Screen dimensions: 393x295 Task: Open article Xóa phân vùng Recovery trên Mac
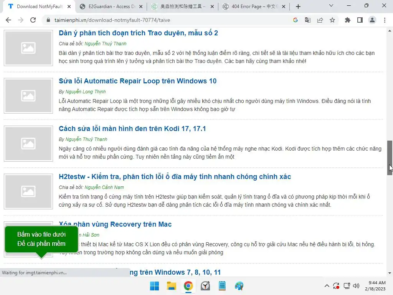pos(115,224)
